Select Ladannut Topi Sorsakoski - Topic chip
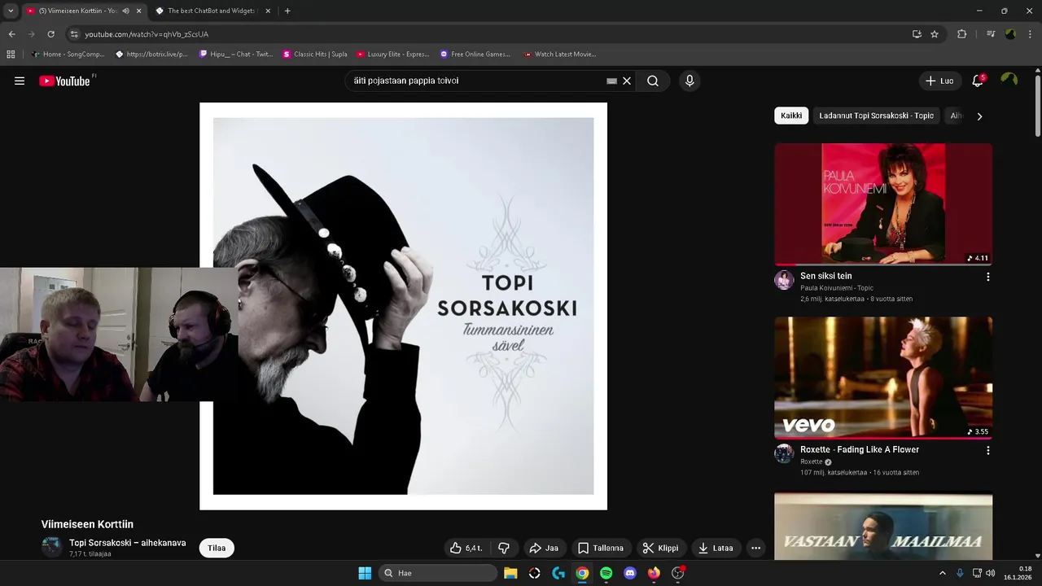Image resolution: width=1042 pixels, height=586 pixels. pos(876,116)
